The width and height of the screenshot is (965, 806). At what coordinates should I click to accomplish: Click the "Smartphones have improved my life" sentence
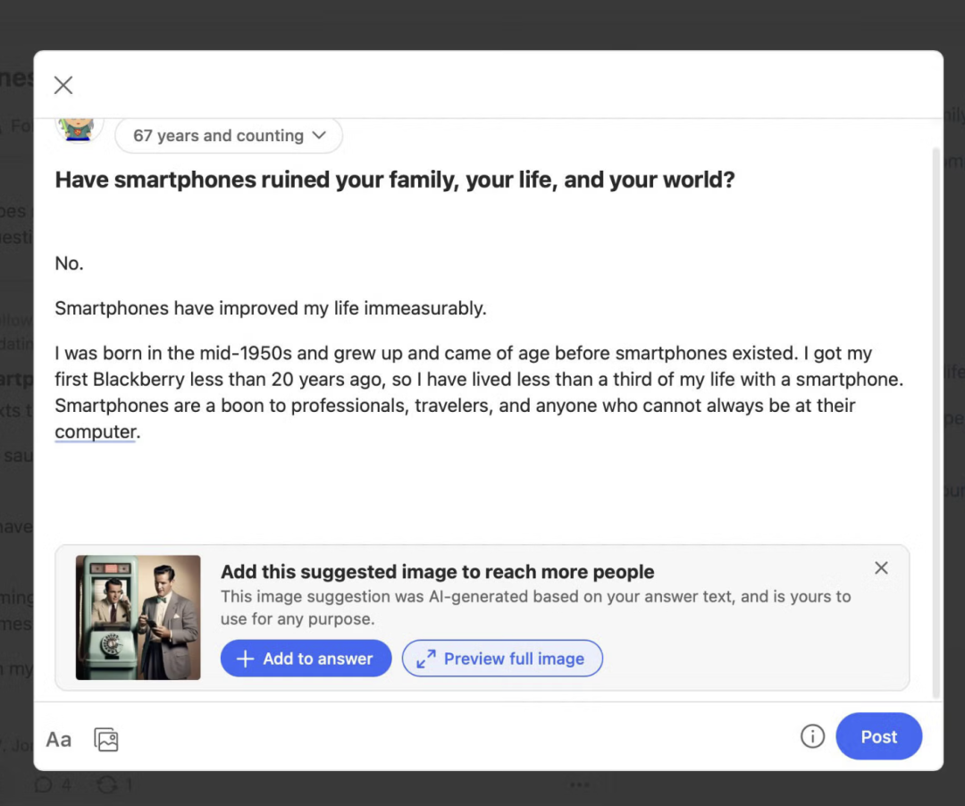(x=271, y=308)
